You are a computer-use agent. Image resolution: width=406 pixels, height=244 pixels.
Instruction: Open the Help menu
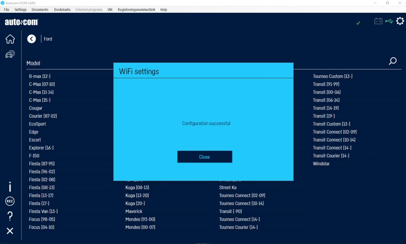tap(164, 9)
